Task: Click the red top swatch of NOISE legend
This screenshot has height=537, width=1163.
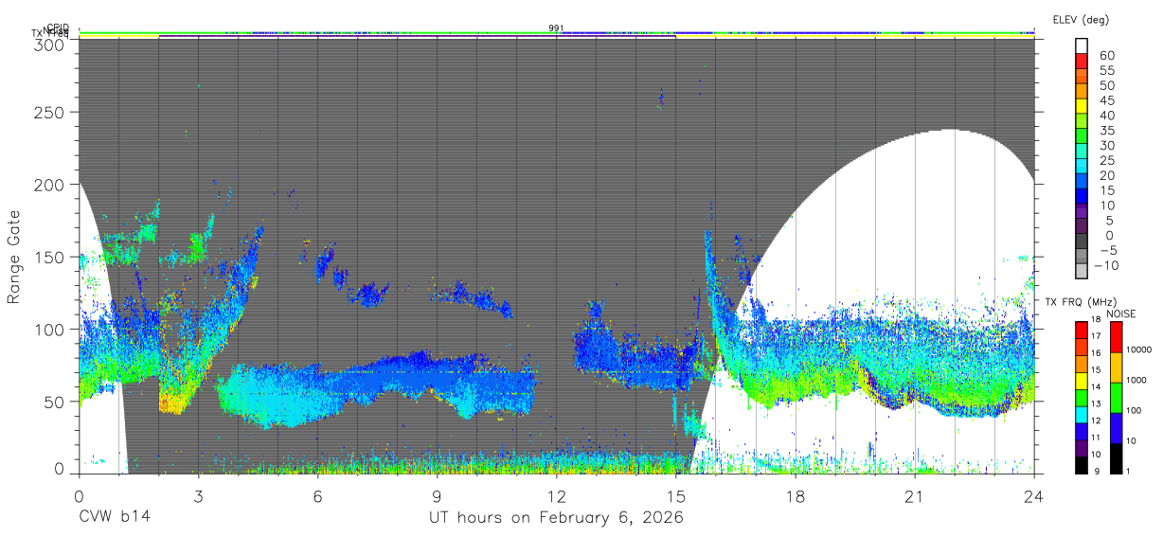Action: [1116, 337]
